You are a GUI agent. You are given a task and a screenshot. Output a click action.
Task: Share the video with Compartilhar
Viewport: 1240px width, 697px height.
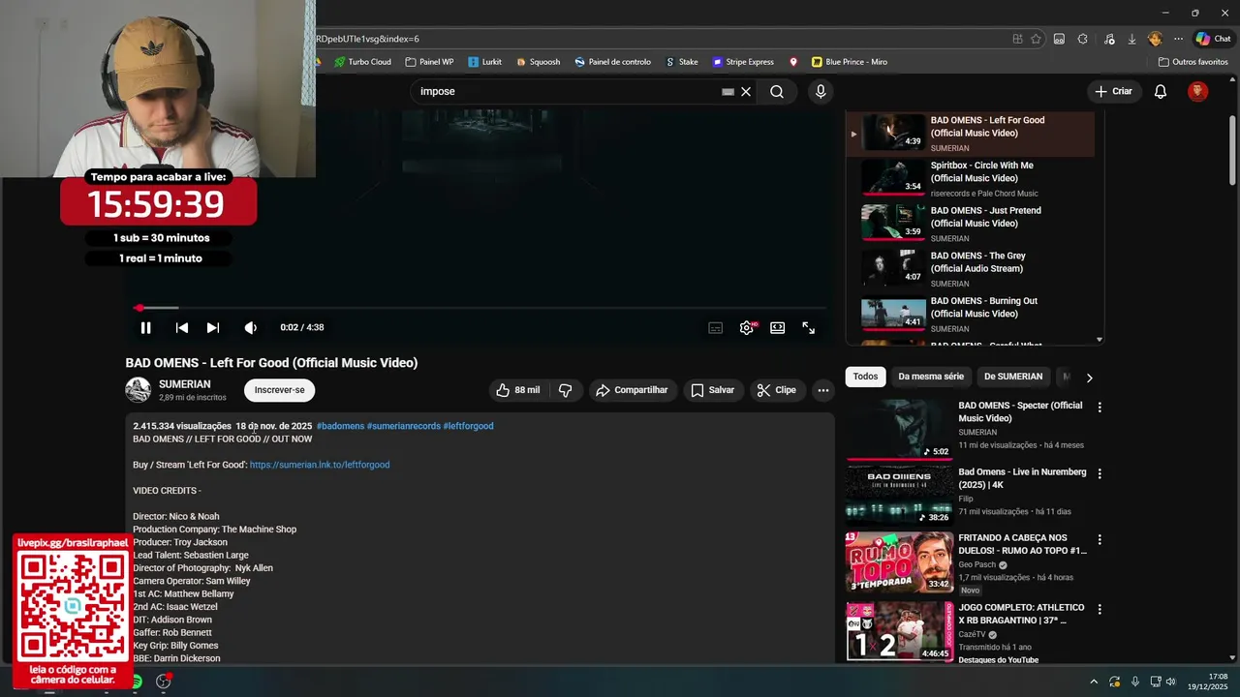632,390
